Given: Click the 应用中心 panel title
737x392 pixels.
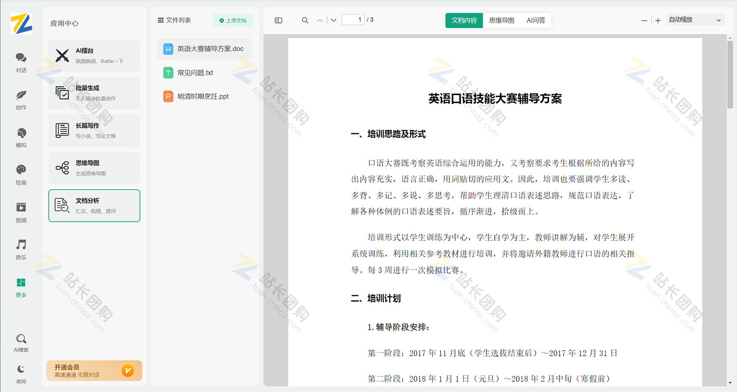Looking at the screenshot, I should (64, 23).
